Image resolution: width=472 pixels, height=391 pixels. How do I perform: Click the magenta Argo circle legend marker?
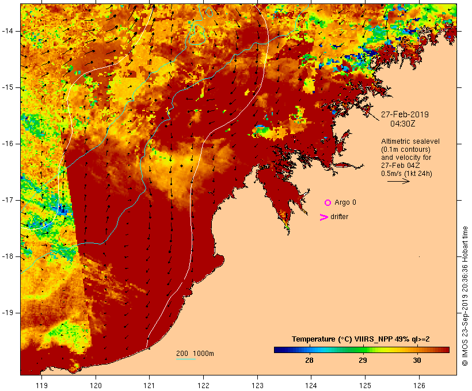pyautogui.click(x=328, y=203)
